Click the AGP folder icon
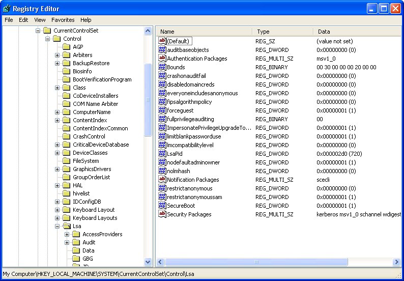The width and height of the screenshot is (404, 281). click(67, 47)
